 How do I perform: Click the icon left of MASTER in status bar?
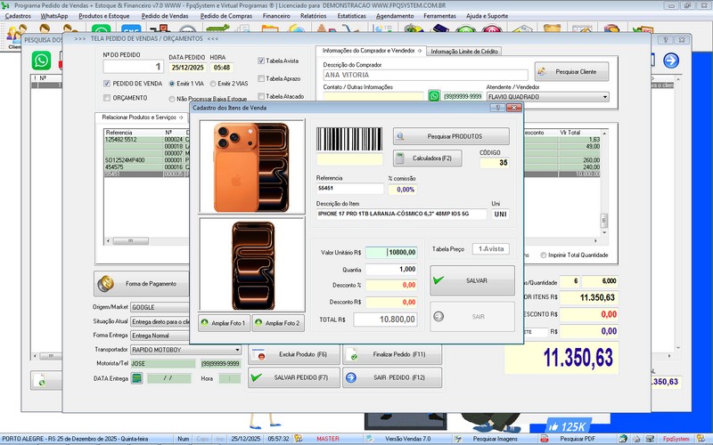coord(299,439)
